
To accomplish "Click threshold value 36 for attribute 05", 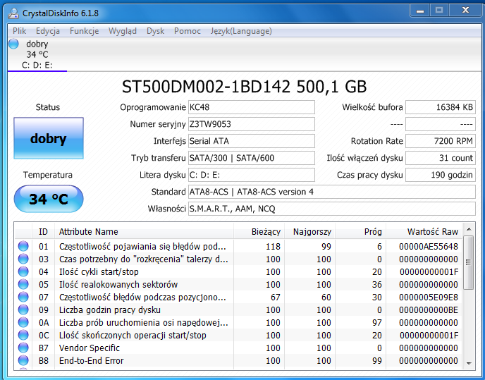I will 376,284.
